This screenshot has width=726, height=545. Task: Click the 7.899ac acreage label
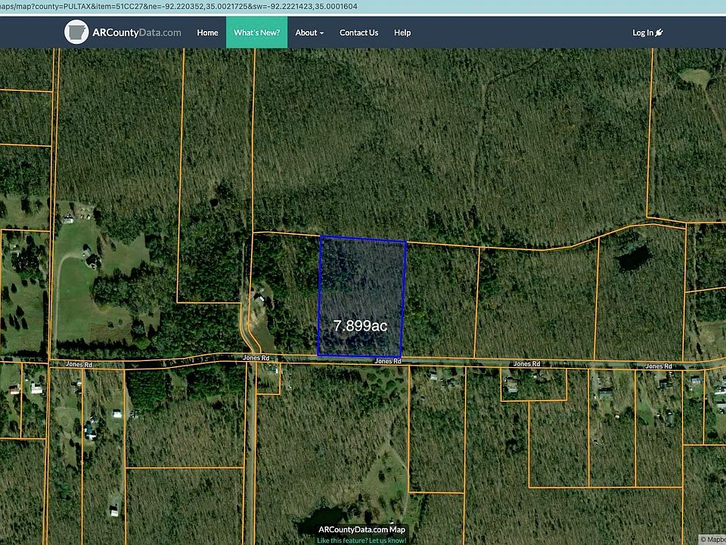click(x=360, y=325)
